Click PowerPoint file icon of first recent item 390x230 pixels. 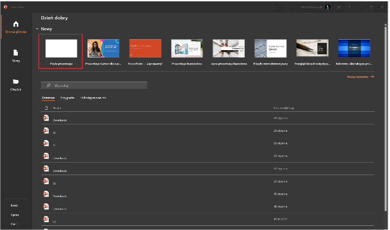[x=46, y=119]
